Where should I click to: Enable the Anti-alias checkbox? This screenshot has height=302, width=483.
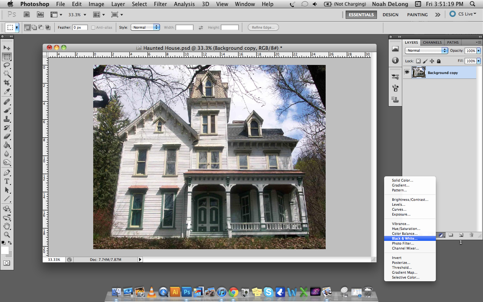(92, 27)
